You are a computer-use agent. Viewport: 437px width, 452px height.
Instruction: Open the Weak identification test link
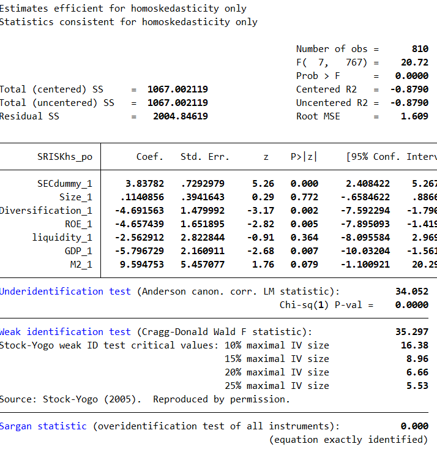[x=65, y=331]
